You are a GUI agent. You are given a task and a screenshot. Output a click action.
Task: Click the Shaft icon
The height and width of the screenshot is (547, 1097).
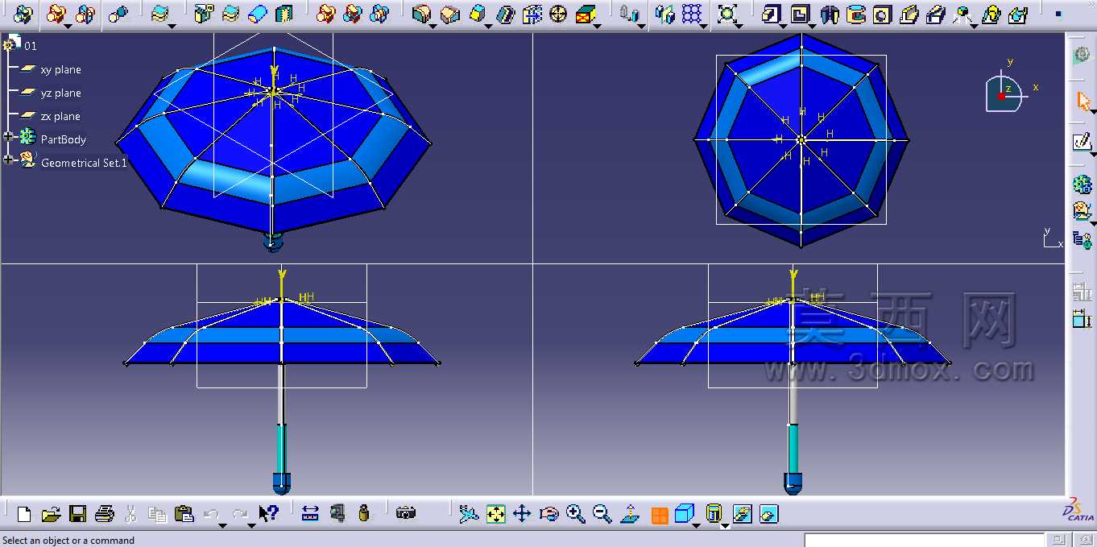tap(830, 14)
